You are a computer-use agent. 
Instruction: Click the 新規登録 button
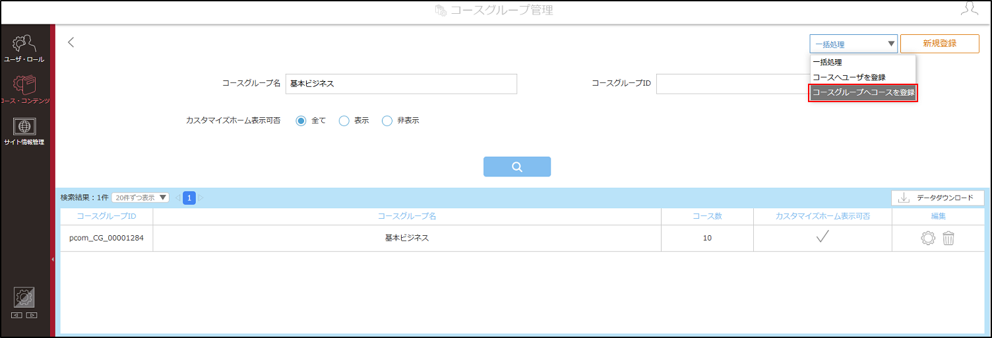click(x=939, y=43)
